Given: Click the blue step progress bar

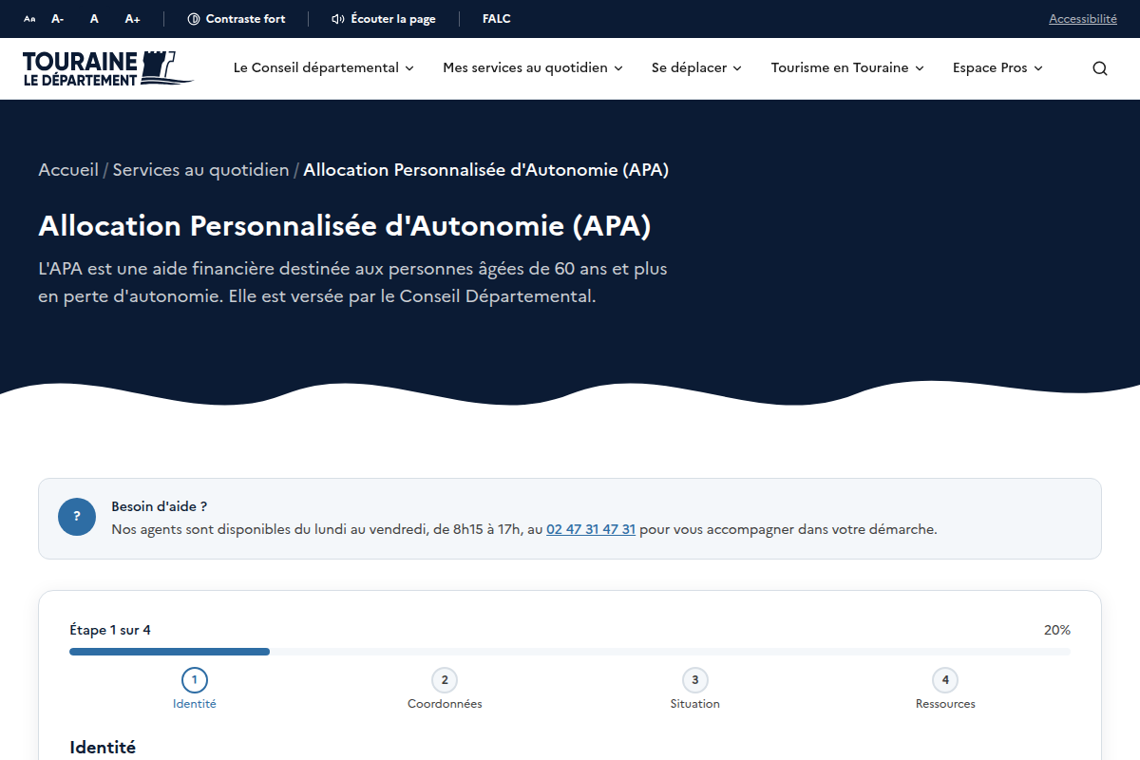Looking at the screenshot, I should click(169, 652).
